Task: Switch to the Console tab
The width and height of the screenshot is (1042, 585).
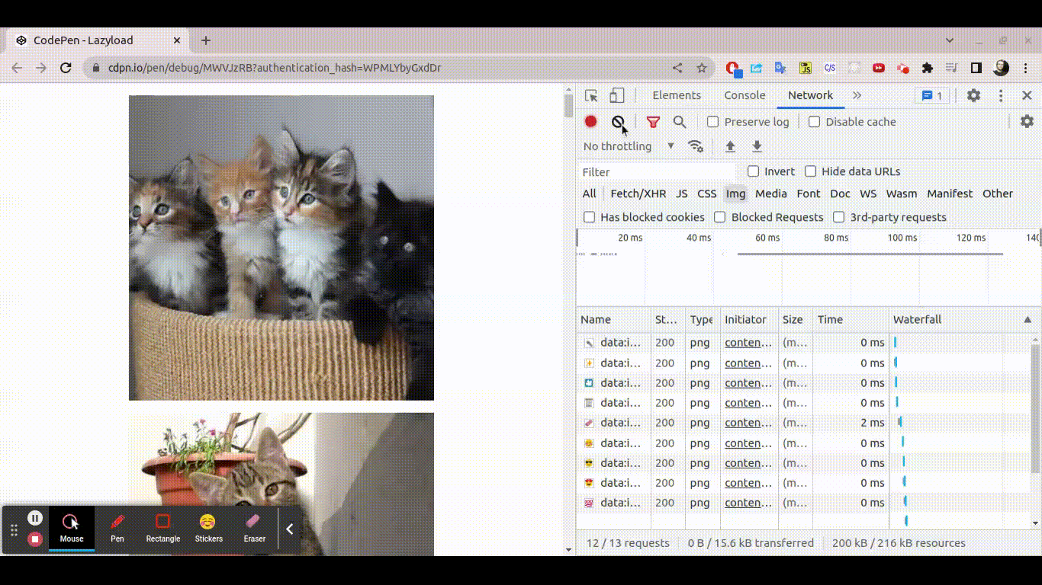Action: (745, 95)
